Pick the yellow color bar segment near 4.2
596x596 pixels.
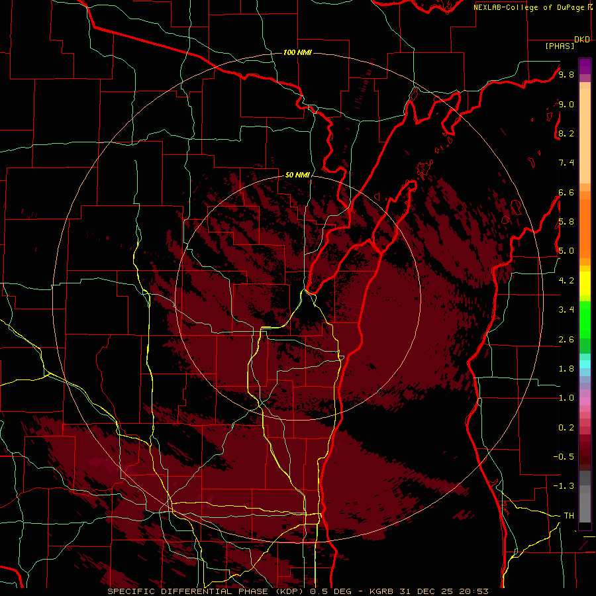(x=585, y=283)
